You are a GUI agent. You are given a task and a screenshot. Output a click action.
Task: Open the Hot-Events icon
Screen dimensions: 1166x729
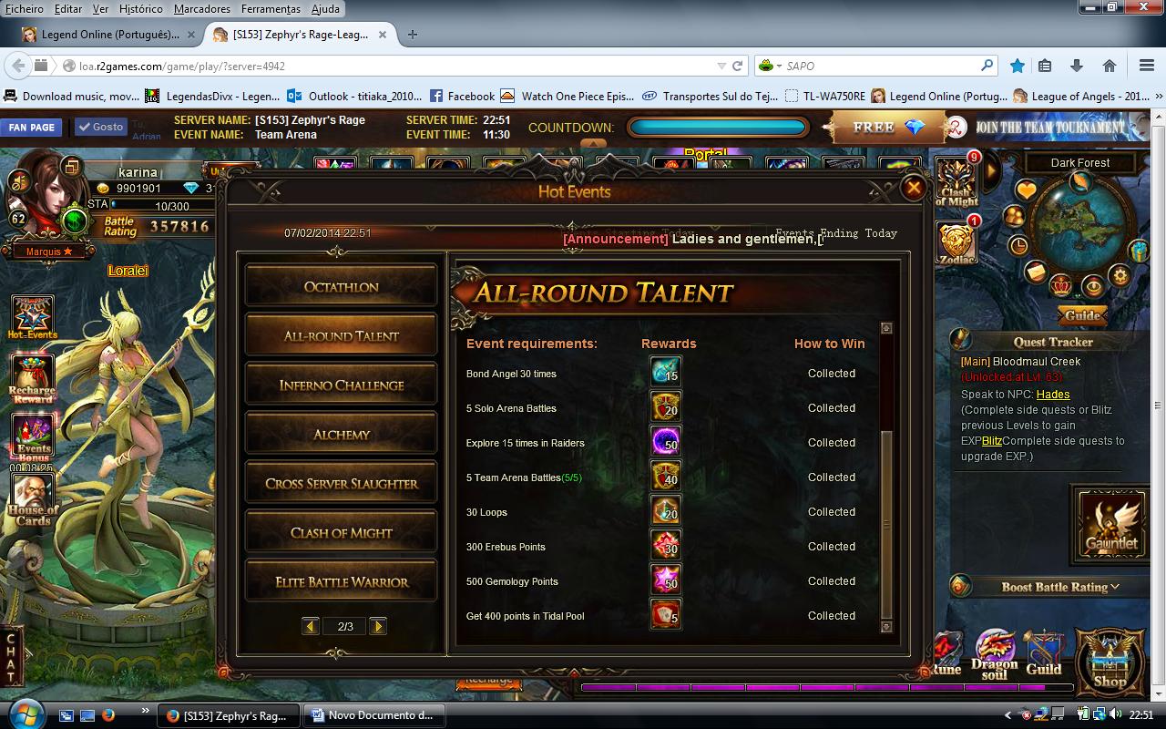(32, 315)
